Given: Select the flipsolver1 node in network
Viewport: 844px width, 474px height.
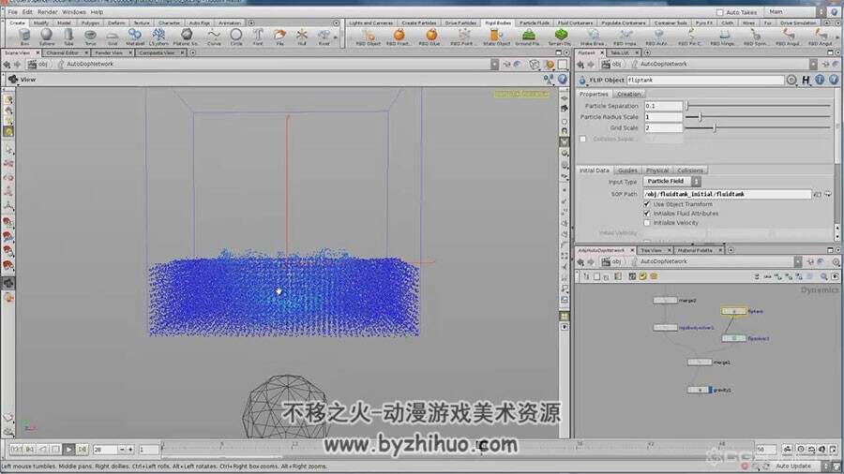Looking at the screenshot, I should point(733,338).
